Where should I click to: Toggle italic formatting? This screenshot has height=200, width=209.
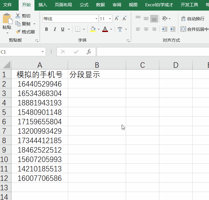pyautogui.click(x=55, y=29)
